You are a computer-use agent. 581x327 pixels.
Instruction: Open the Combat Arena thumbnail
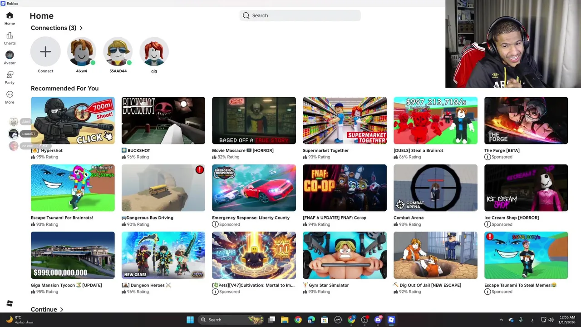click(435, 188)
